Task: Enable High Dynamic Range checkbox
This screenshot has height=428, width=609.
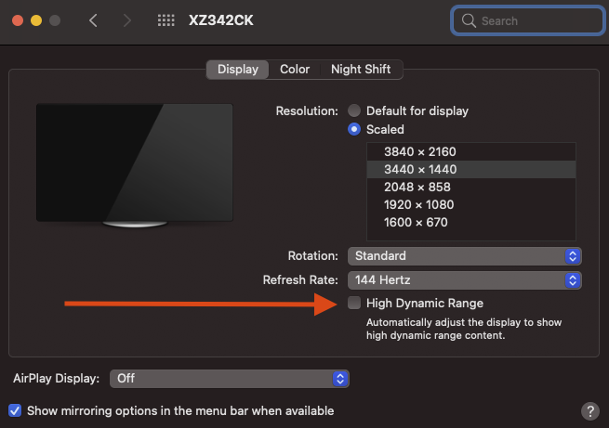Action: [354, 303]
